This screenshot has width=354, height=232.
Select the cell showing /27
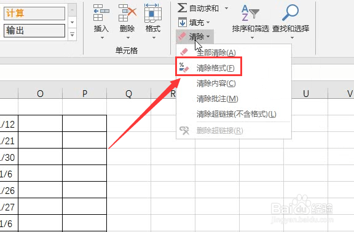9,206
